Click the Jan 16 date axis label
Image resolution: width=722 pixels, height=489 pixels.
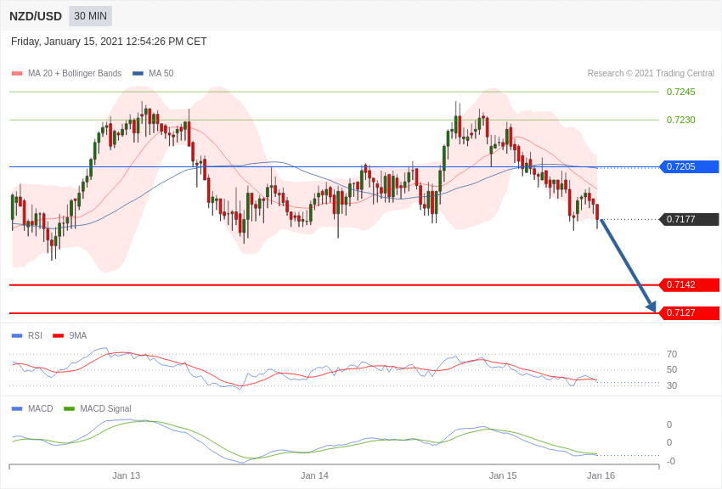[x=601, y=475]
